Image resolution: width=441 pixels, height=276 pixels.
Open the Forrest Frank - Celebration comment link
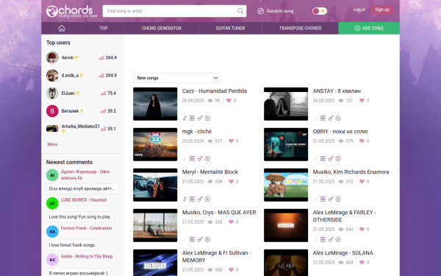[86, 228]
